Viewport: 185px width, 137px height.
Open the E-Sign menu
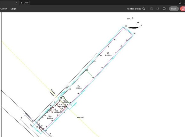[13, 9]
